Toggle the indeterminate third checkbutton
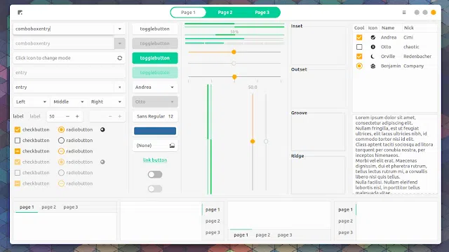The image size is (449, 252). (18, 151)
